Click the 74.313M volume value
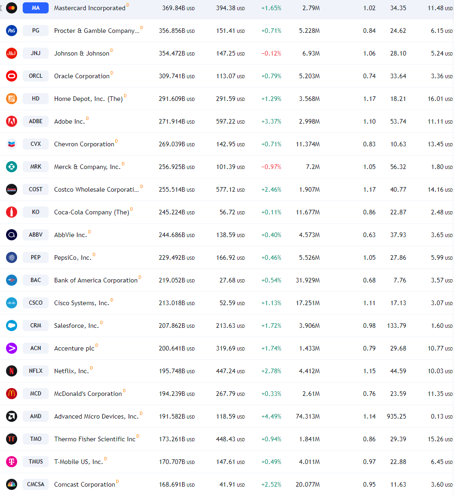This screenshot has width=454, height=495. [x=308, y=416]
